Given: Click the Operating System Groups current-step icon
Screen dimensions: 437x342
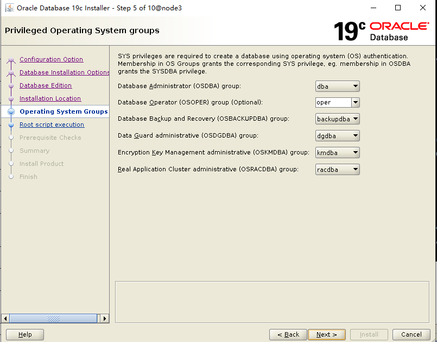Looking at the screenshot, I should (x=11, y=111).
